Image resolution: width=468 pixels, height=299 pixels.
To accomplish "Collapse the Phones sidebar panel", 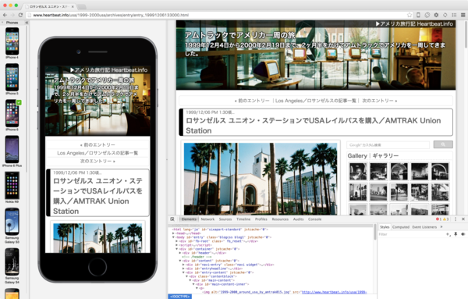I will tap(27, 23).
